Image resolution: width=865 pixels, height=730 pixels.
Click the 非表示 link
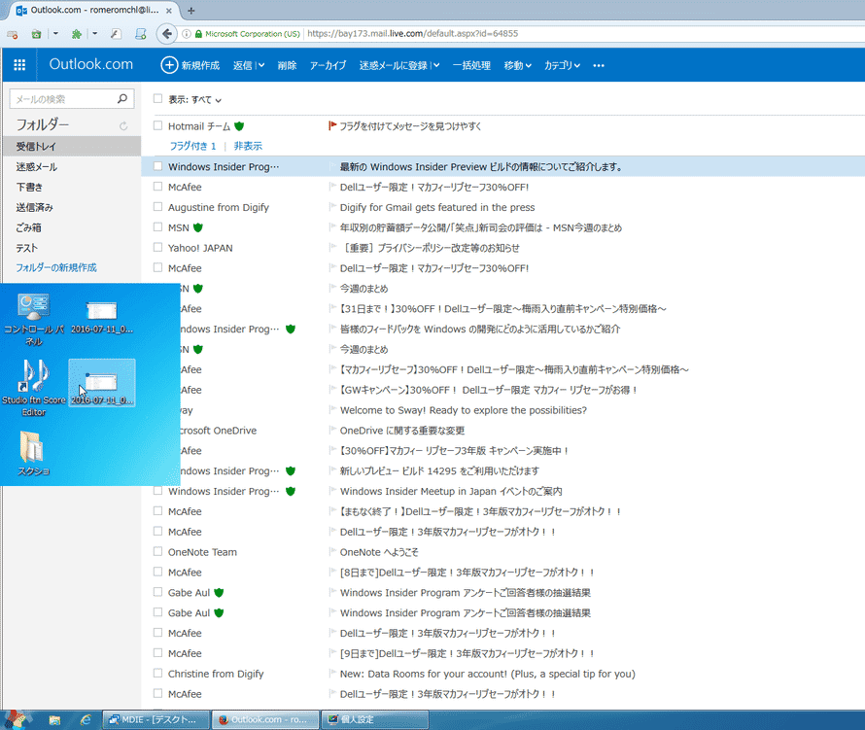tap(248, 146)
